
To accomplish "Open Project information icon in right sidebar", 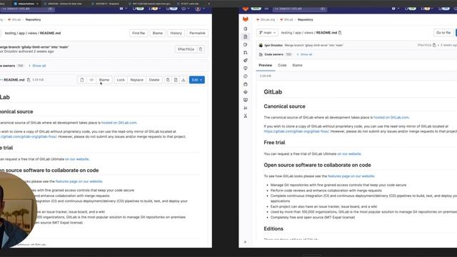I will pos(246,29).
